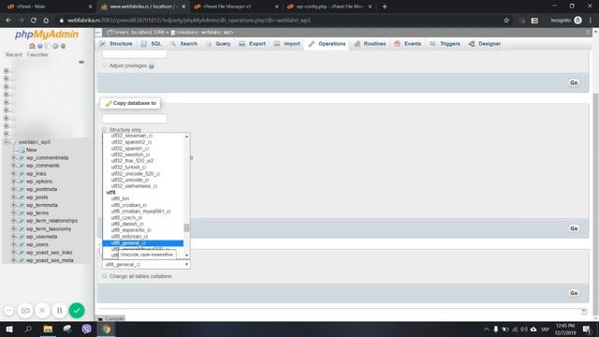This screenshot has width=599, height=337.
Task: Click the phpMyAdmin logo
Action: (47, 35)
